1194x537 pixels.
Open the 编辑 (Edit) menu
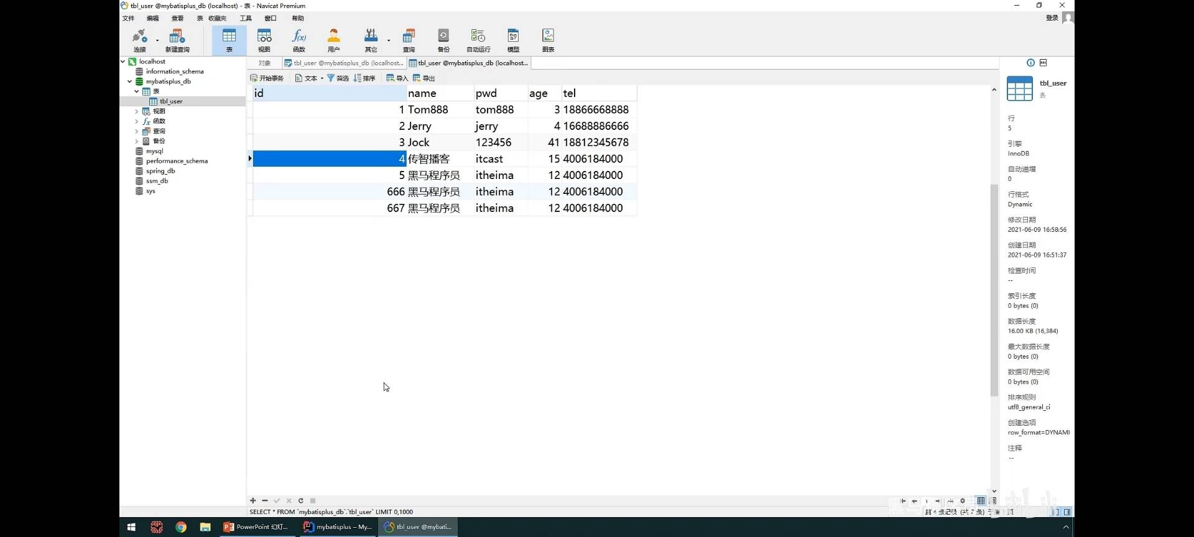[153, 18]
